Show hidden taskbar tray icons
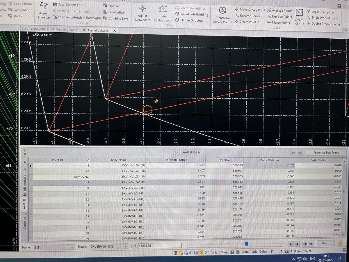Screen dimensions: 349x262 [293, 259]
